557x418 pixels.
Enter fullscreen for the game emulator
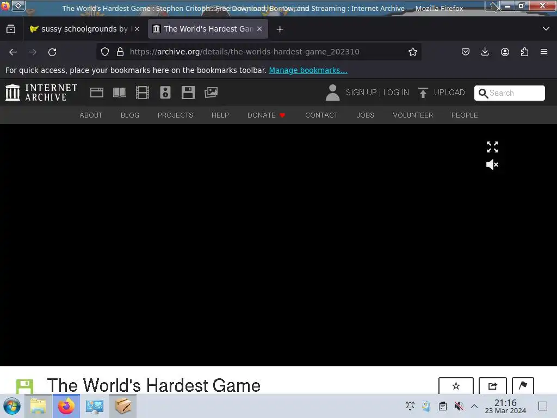coord(492,147)
